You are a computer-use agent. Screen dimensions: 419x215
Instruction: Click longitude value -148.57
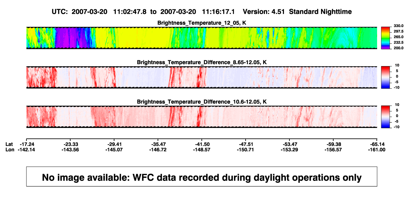[202, 150]
